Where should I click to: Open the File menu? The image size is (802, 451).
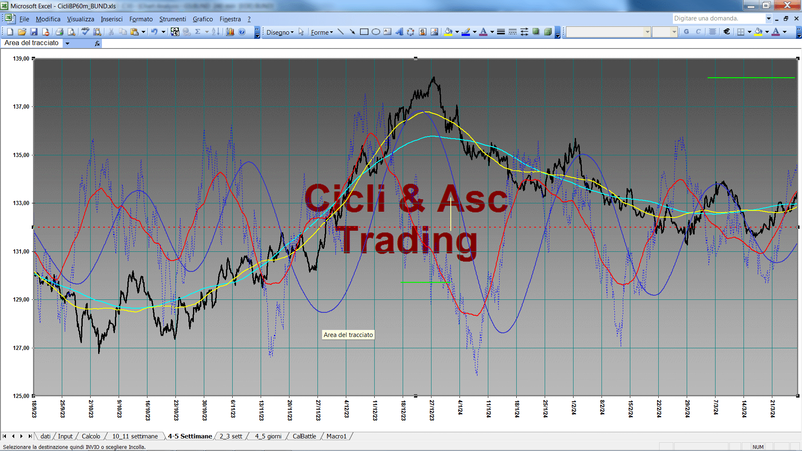[x=24, y=19]
